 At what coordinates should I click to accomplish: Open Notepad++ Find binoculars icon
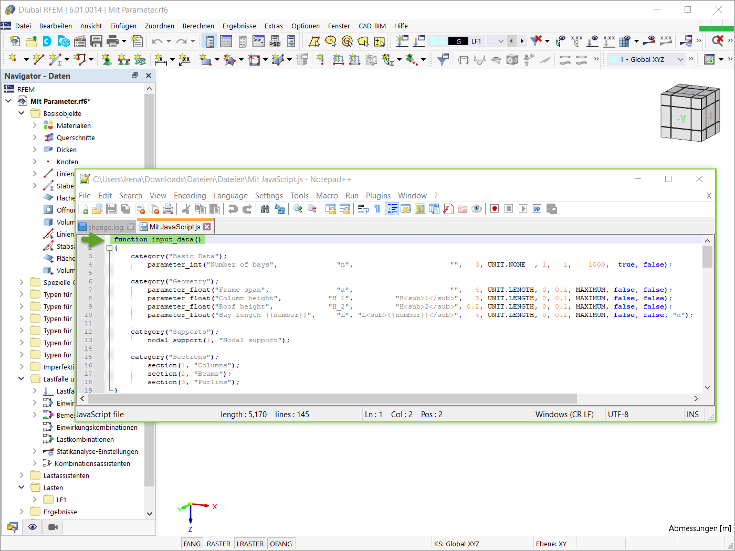265,209
